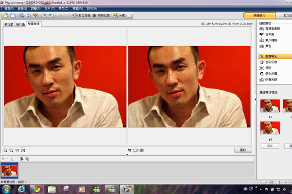292x194 pixels.
Task: Select the 焦距 focus option
Action: (265, 68)
